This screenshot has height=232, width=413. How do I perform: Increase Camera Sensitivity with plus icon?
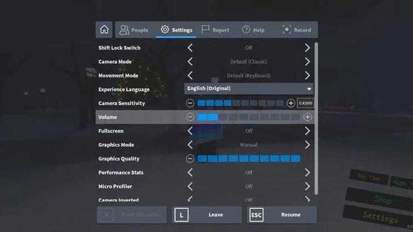tap(291, 103)
